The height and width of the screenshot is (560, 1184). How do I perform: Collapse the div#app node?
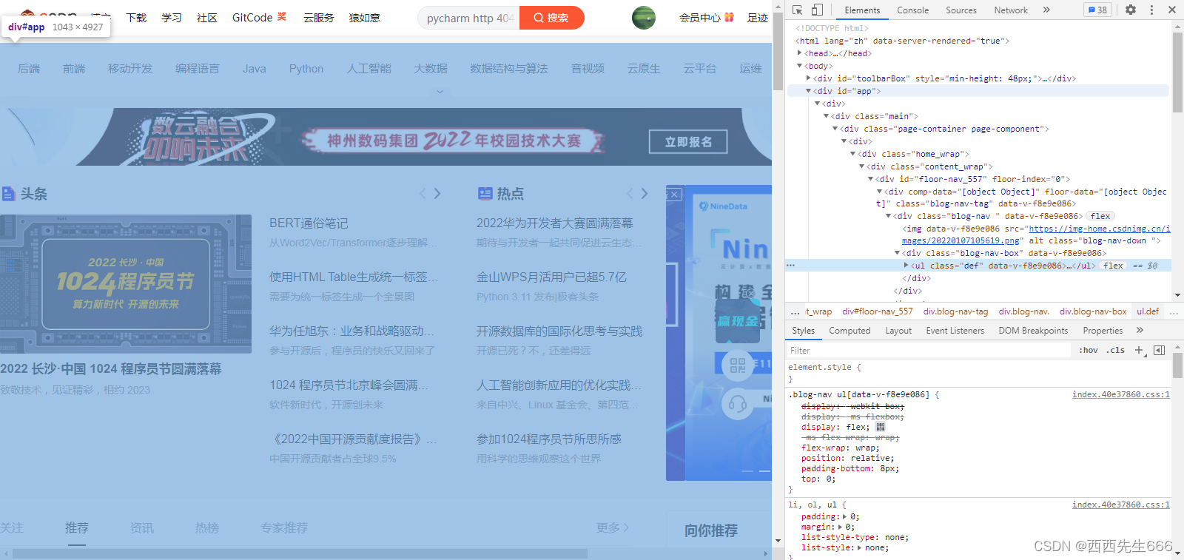click(x=808, y=91)
